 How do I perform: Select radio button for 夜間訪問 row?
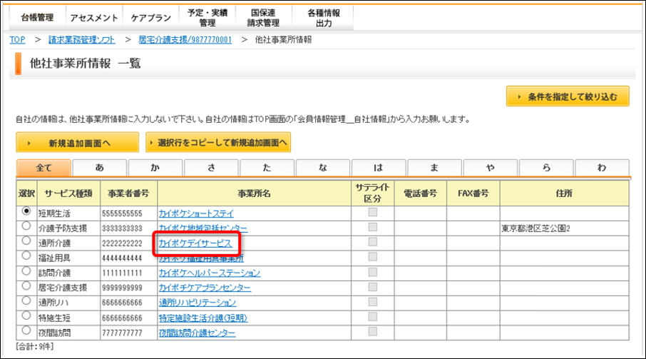26,330
